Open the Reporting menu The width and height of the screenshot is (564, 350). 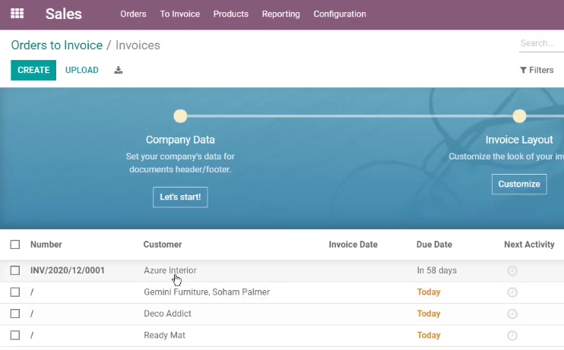(x=281, y=14)
